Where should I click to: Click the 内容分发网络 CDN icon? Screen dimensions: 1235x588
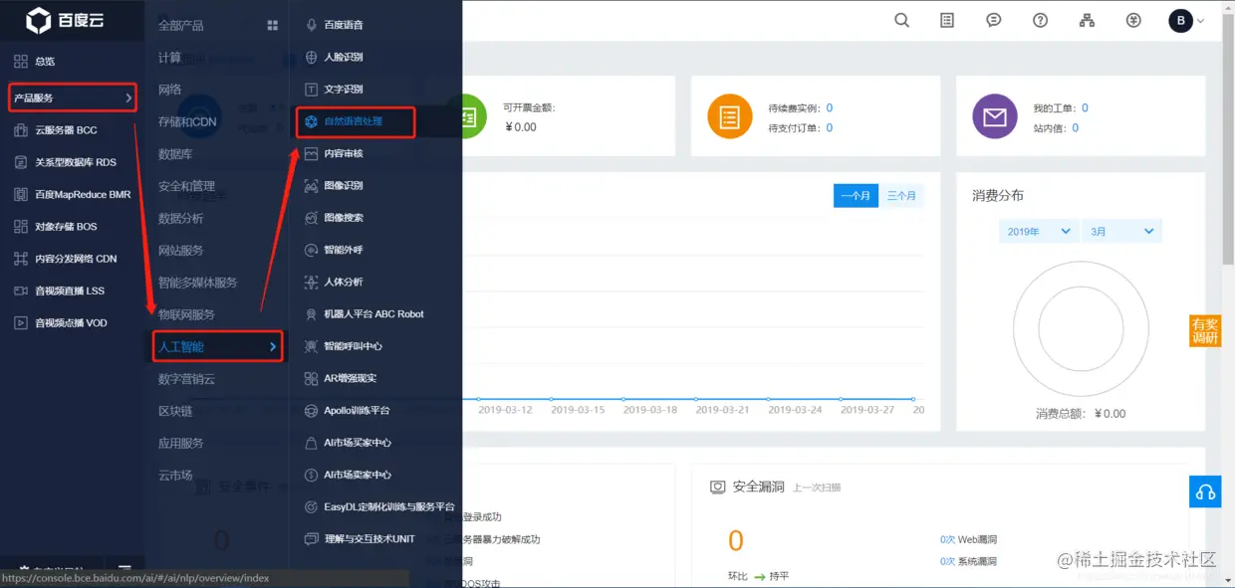pyautogui.click(x=20, y=258)
